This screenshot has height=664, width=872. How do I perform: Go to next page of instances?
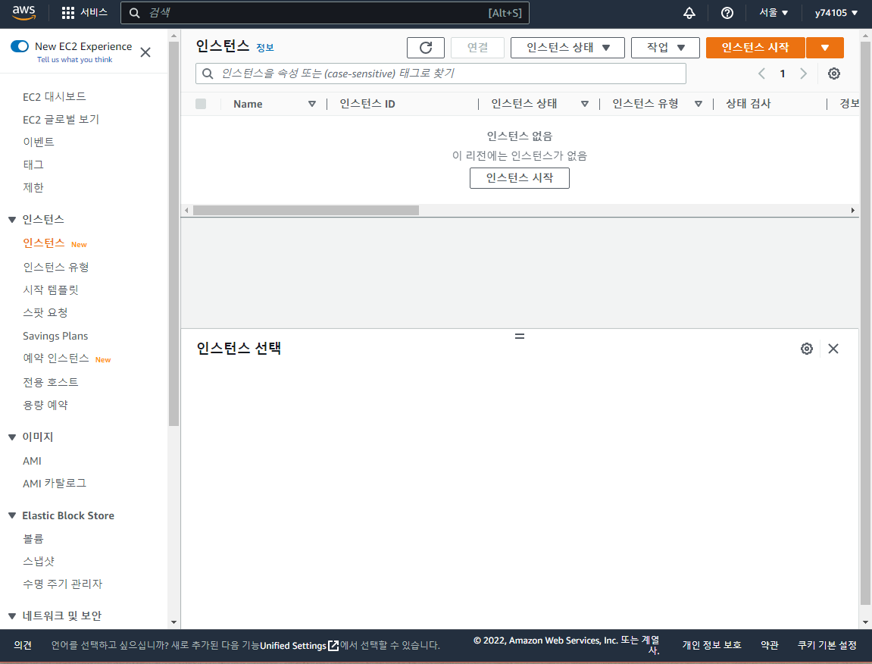pyautogui.click(x=803, y=74)
